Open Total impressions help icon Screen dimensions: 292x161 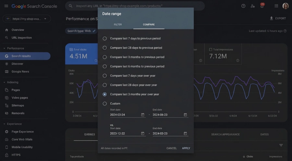point(237,60)
